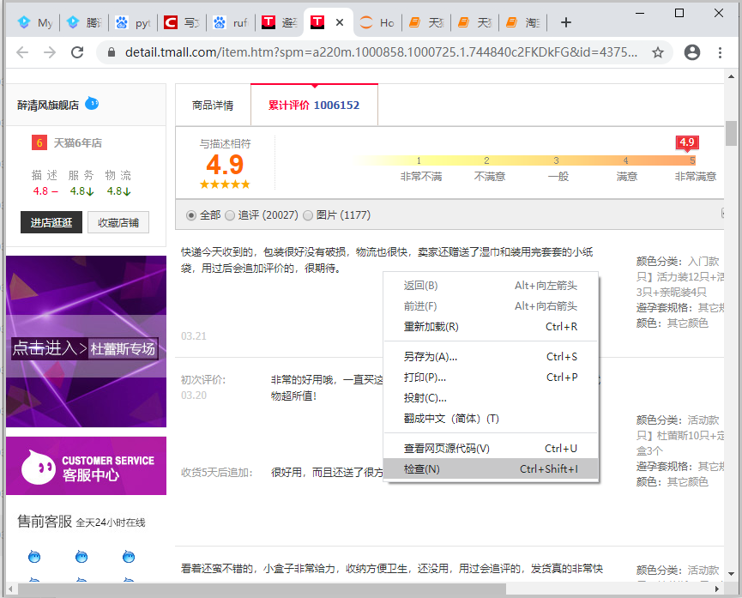The height and width of the screenshot is (598, 742).
Task: Choose 另存为(A)... in the context menu
Action: pos(491,357)
